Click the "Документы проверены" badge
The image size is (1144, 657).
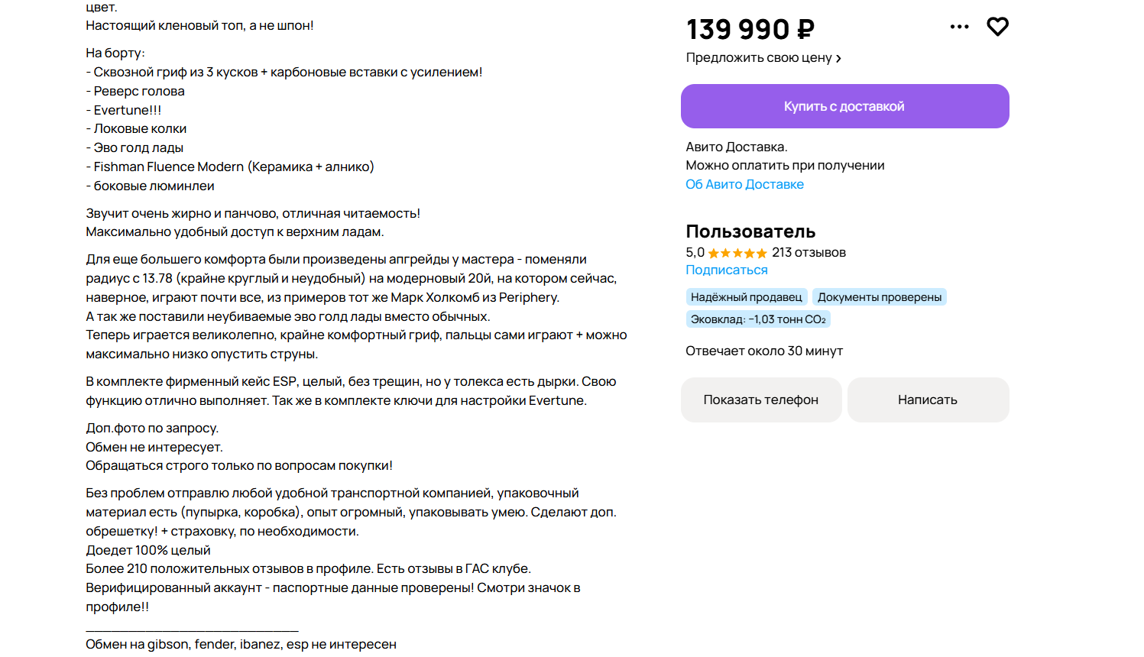879,297
